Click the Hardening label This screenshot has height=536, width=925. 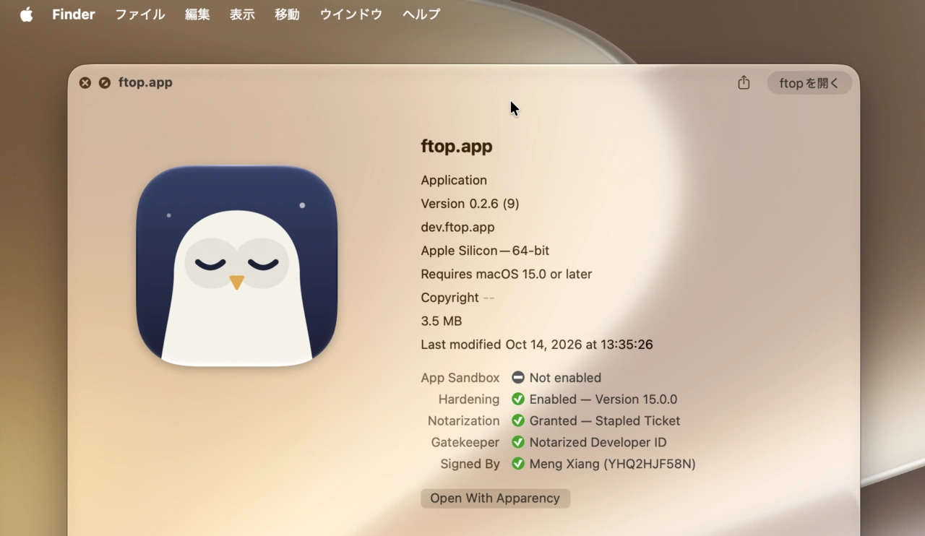tap(469, 399)
